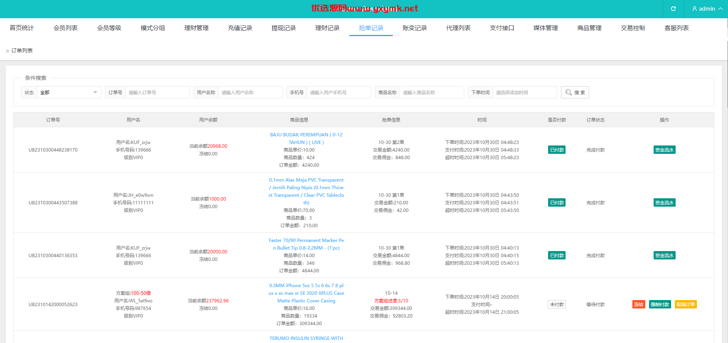Open the 会员等级 tab
728x343 pixels.
click(109, 28)
